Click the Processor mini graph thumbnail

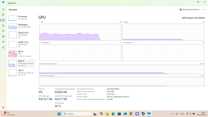(x=12, y=18)
